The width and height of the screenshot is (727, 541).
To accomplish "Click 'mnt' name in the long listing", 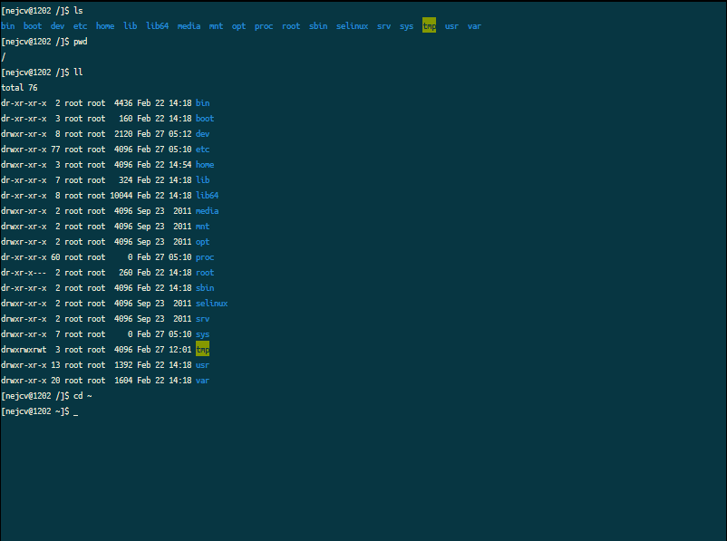I will click(x=203, y=227).
